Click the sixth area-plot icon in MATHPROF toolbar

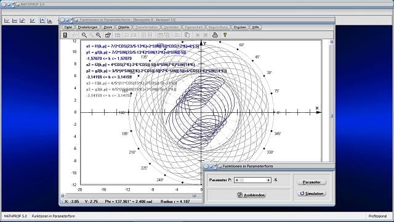[x=50, y=20]
